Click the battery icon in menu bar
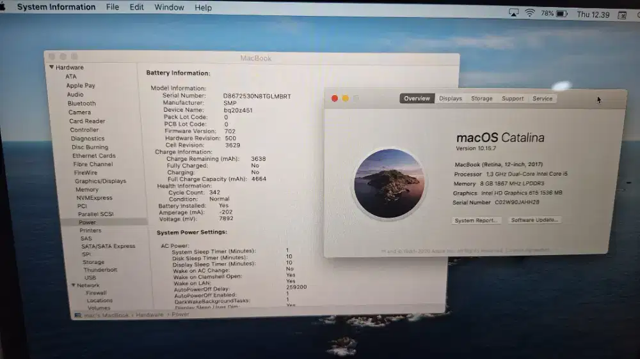 coord(562,14)
